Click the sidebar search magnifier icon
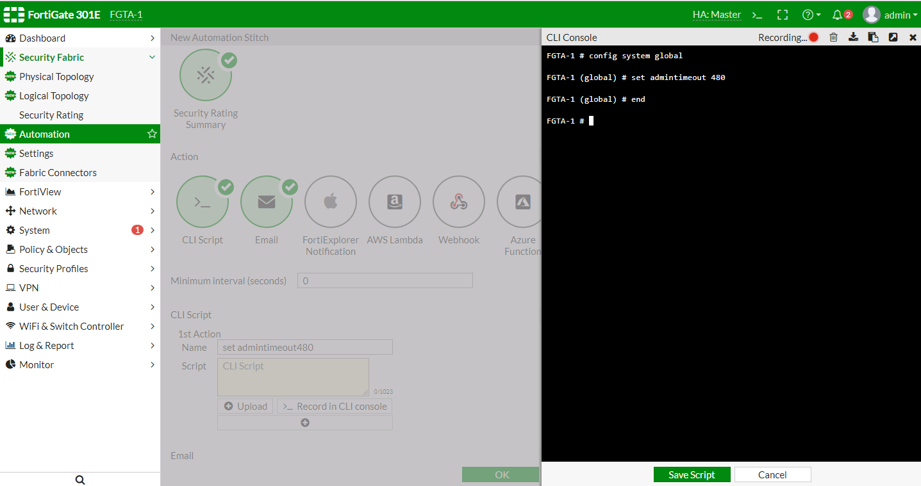Screen dimensions: 921x486 click(x=80, y=480)
